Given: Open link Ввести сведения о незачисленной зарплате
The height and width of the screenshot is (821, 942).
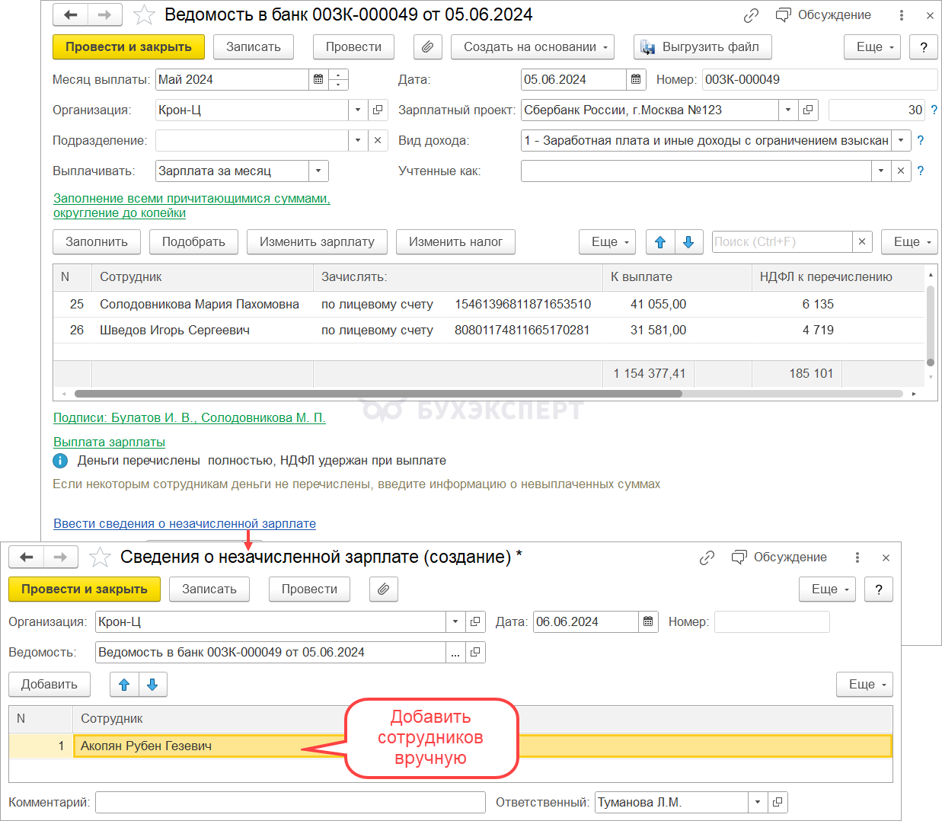Looking at the screenshot, I should click(x=184, y=523).
